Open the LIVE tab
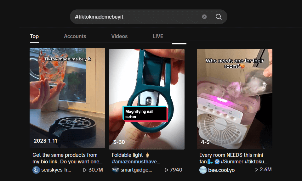 point(158,36)
